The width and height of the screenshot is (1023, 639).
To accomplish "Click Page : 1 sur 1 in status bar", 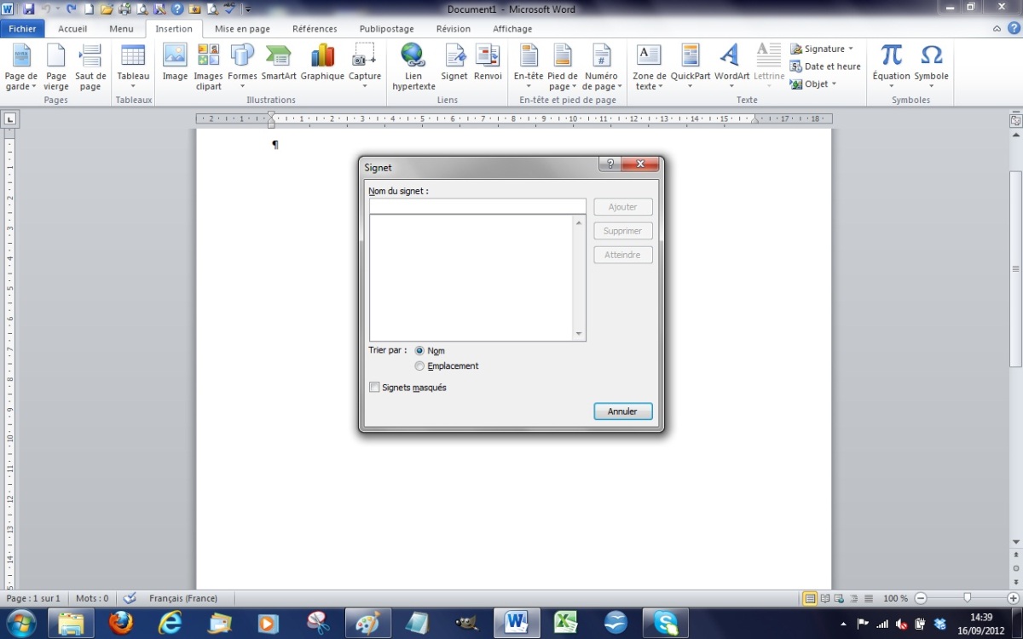I will coord(33,598).
